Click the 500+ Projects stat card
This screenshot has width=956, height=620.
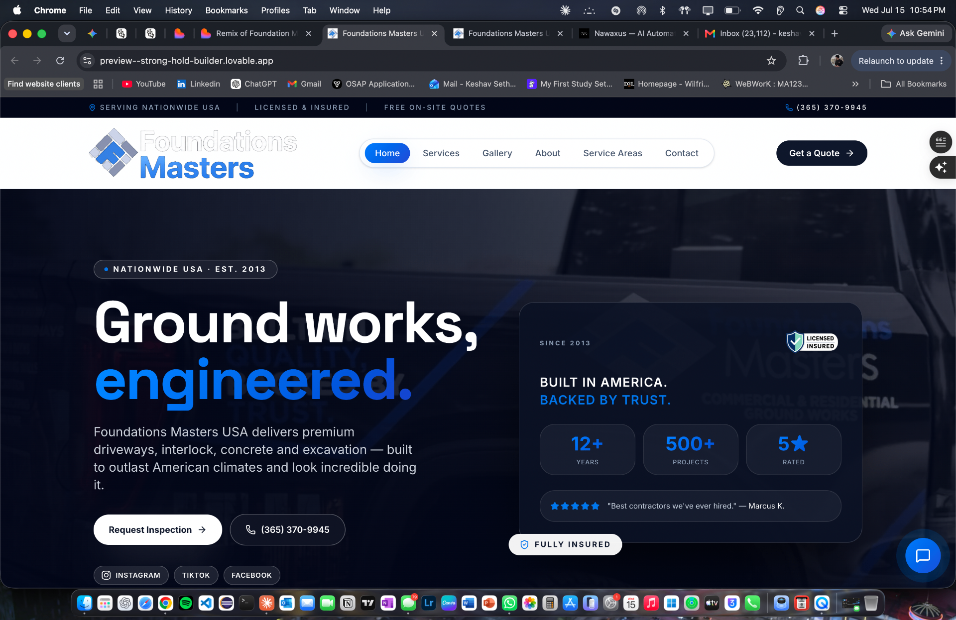(x=691, y=449)
